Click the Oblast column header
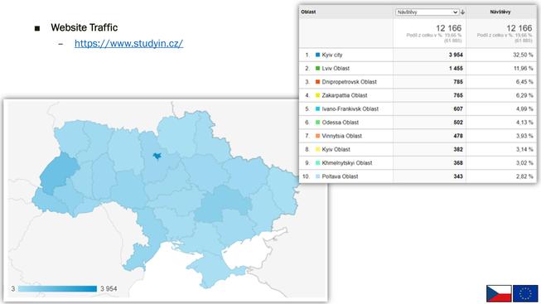The height and width of the screenshot is (304, 541). point(308,12)
